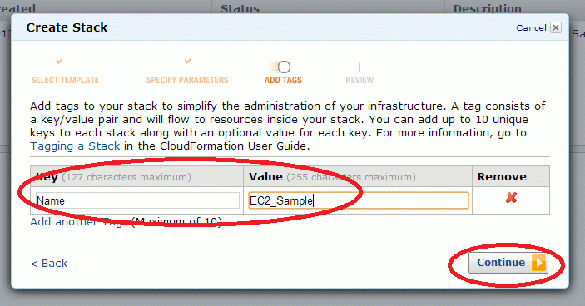This screenshot has width=585, height=306.
Task: Close the dialog with the X icon
Action: [x=556, y=27]
